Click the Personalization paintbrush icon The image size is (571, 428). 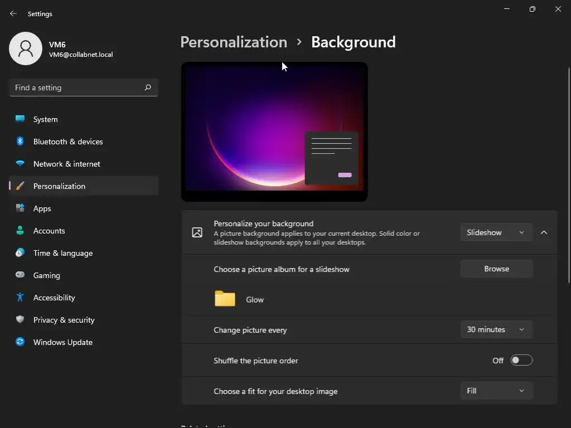pyautogui.click(x=20, y=186)
